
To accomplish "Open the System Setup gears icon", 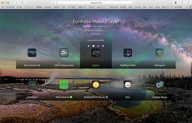I will [x=160, y=85].
